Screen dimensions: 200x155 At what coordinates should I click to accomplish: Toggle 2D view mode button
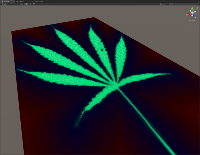coord(21,4)
